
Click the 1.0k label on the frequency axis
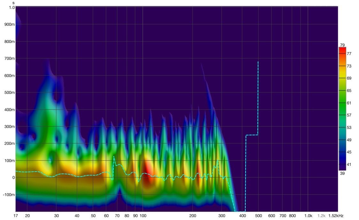[x=309, y=216]
